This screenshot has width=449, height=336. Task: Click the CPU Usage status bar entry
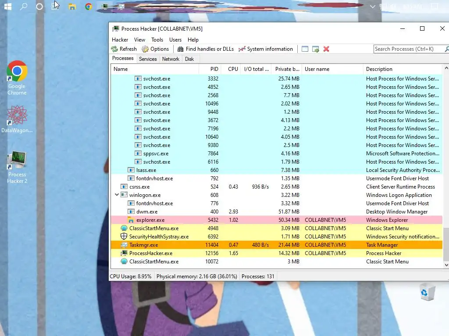coord(131,276)
